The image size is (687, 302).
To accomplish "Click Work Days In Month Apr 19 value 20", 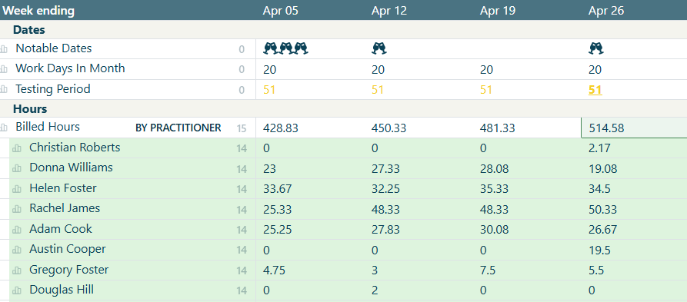I will [486, 70].
